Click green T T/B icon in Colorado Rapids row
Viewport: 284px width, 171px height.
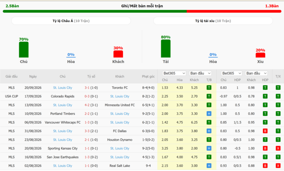click(209, 96)
